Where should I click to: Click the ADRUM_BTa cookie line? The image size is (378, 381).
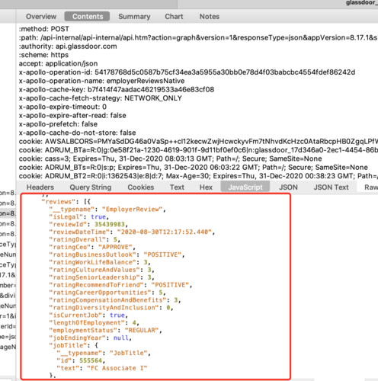point(198,150)
